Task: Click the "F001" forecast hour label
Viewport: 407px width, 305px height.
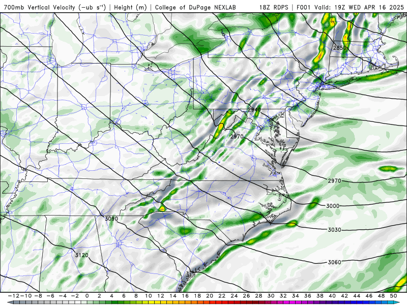Action: [x=304, y=7]
